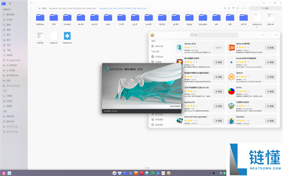283x176 pixels.
Task: Open the x86 folder
Action: [230, 19]
